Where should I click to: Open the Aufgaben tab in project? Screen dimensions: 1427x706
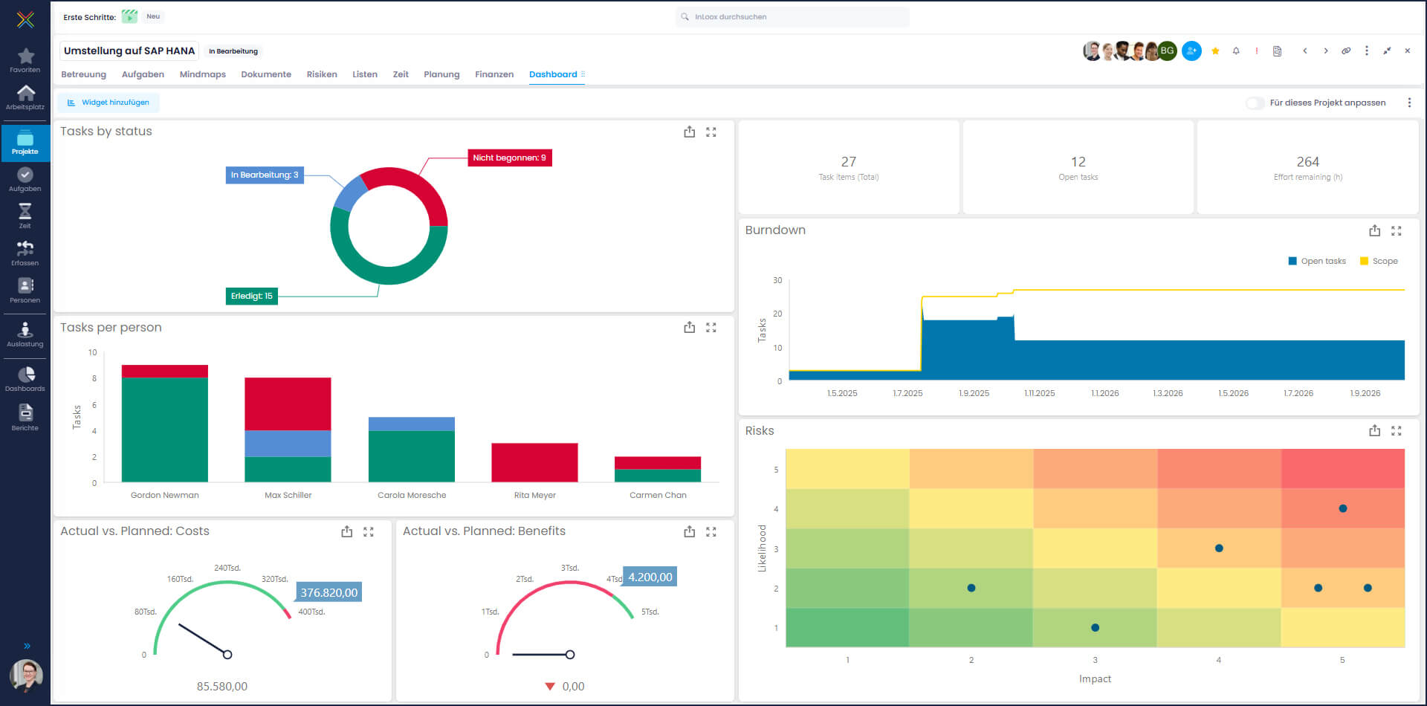tap(143, 74)
